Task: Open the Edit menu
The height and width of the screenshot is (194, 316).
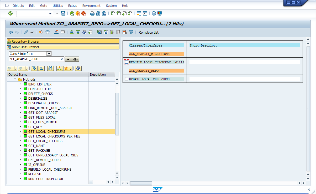Action: 32,6
